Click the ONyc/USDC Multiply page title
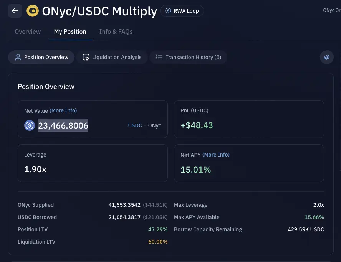The height and width of the screenshot is (262, 341). click(99, 11)
